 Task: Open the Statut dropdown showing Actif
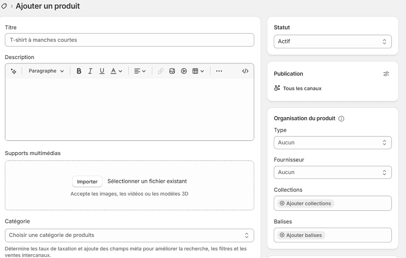click(x=333, y=42)
